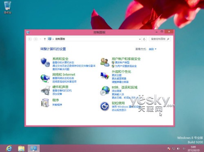Go up one level with up arrow
This screenshot has height=152, width=204.
(x=45, y=39)
